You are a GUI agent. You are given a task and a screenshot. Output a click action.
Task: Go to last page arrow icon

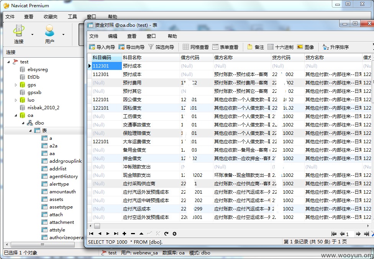coord(366,234)
